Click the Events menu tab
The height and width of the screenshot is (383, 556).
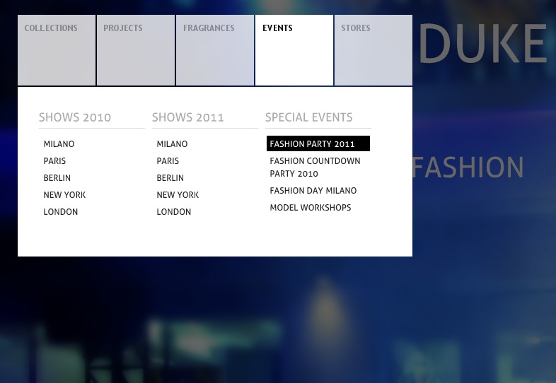pos(294,49)
